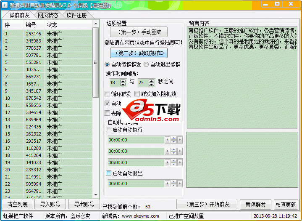
Task: Pause sending with 暂停群发 button
Action: tap(255, 204)
